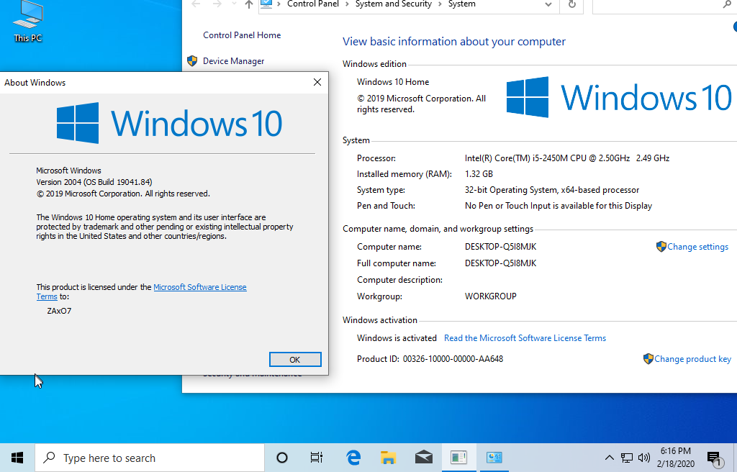Image resolution: width=737 pixels, height=472 pixels.
Task: Click the shield icon beside Change settings
Action: coord(661,246)
